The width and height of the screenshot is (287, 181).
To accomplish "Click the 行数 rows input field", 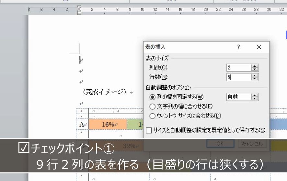I will click(239, 77).
